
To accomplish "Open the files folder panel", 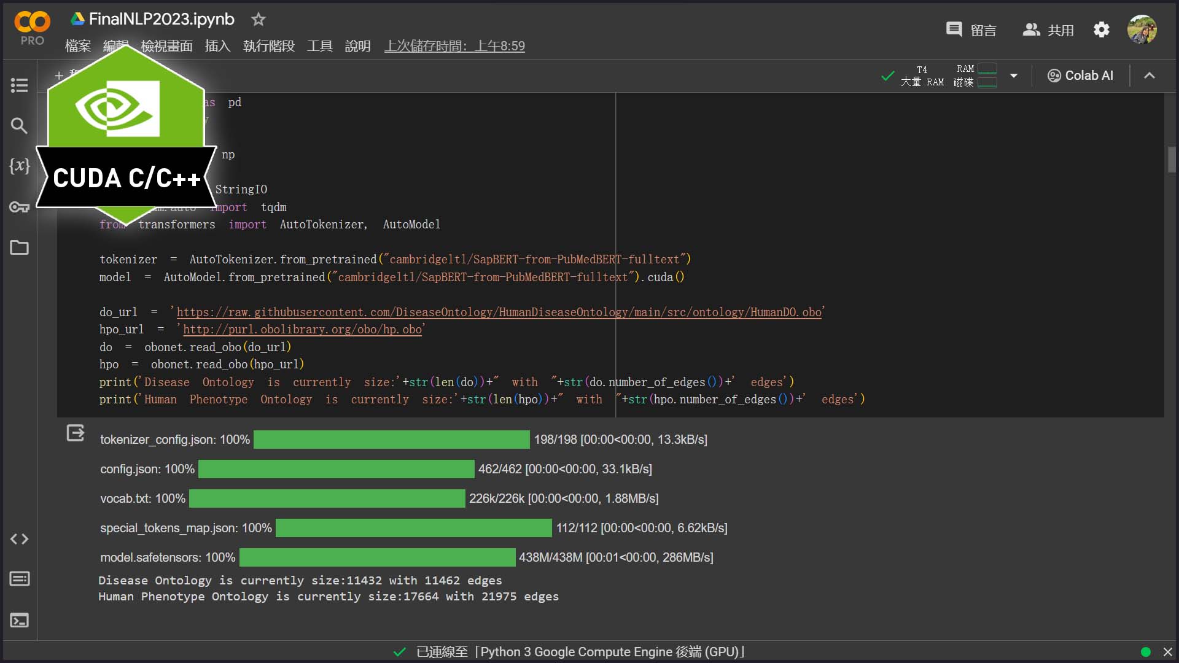I will click(x=20, y=247).
